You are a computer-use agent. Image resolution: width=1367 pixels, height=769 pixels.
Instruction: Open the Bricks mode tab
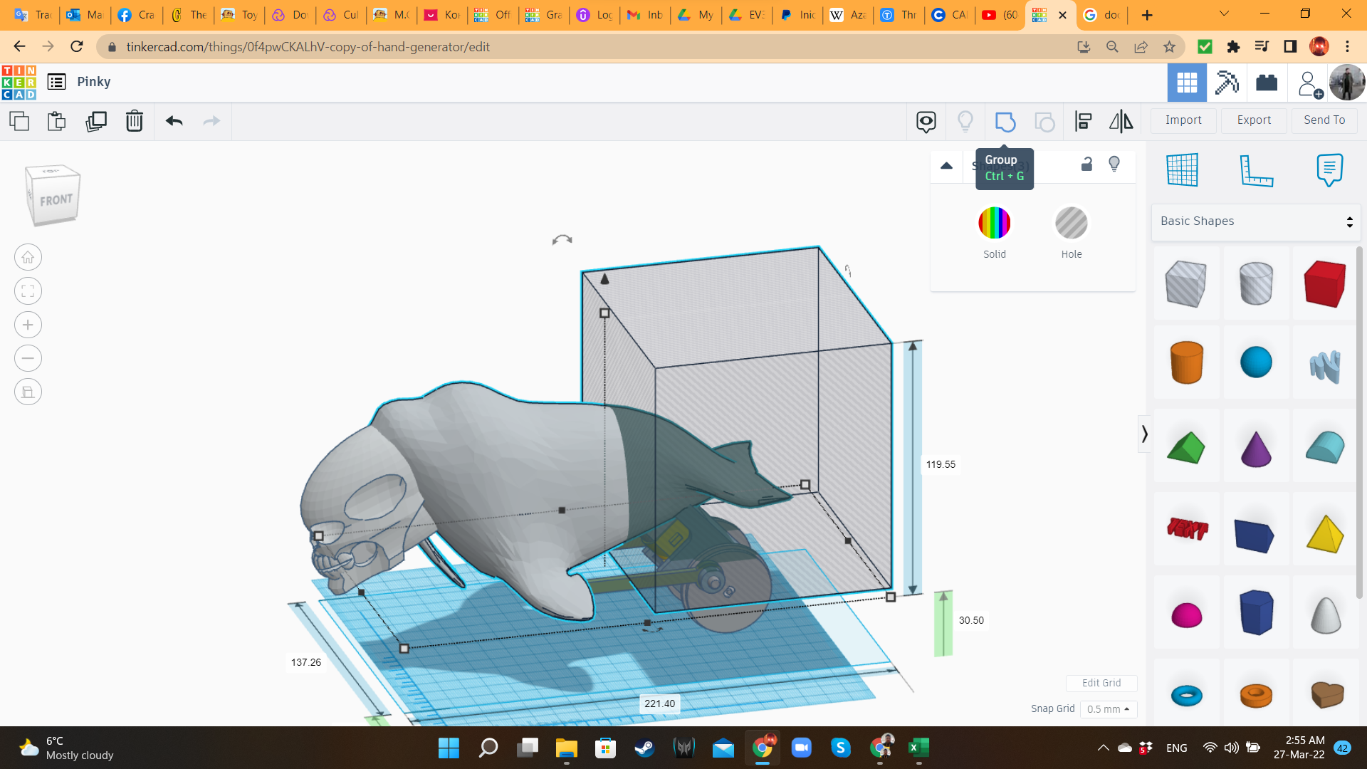tap(1267, 83)
